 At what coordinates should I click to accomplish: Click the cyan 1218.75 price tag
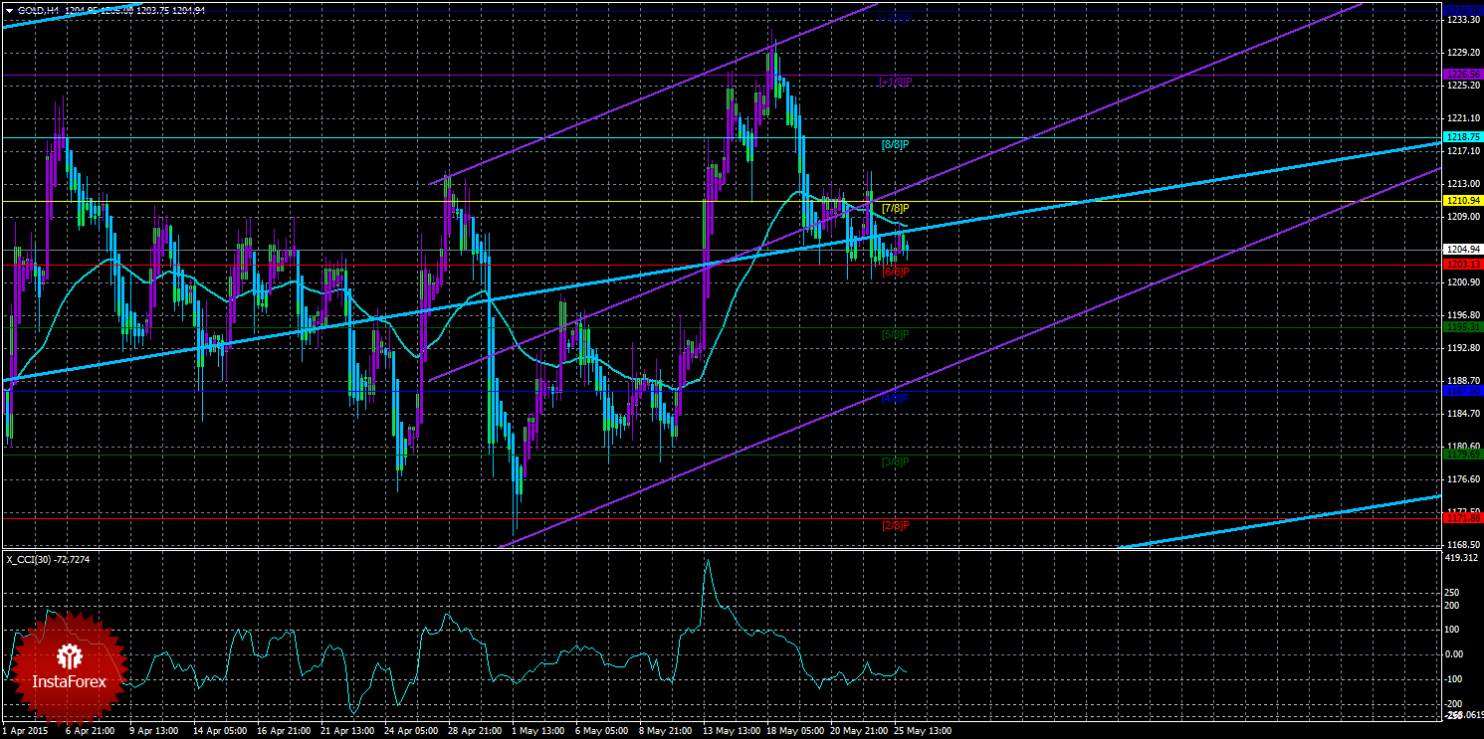1462,137
